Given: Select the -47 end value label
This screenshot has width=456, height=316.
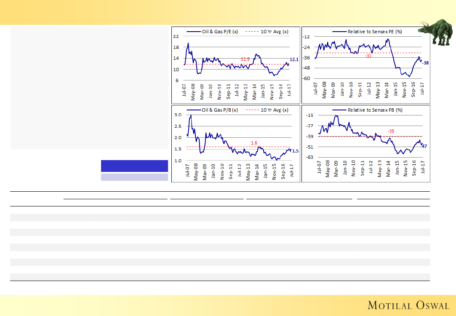Looking at the screenshot, I should pyautogui.click(x=424, y=146).
